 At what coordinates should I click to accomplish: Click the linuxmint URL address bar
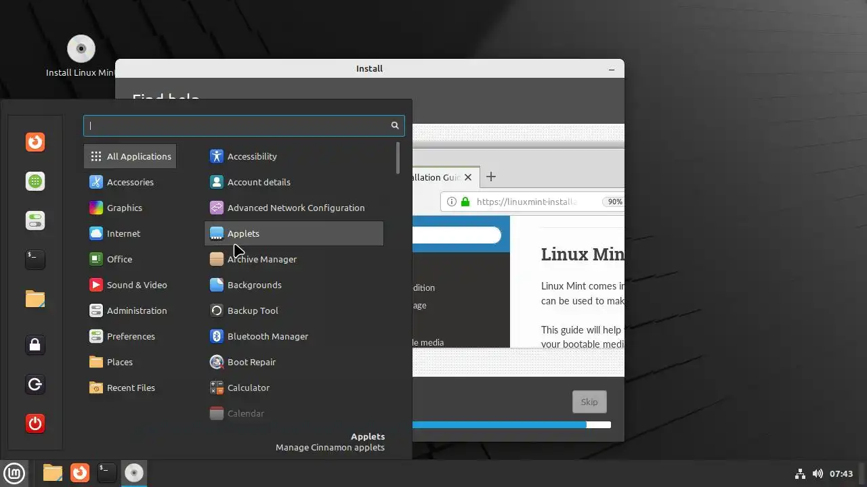tap(526, 202)
